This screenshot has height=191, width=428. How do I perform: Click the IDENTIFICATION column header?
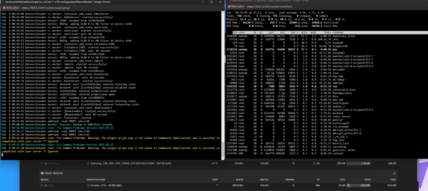pyautogui.click(x=95, y=179)
